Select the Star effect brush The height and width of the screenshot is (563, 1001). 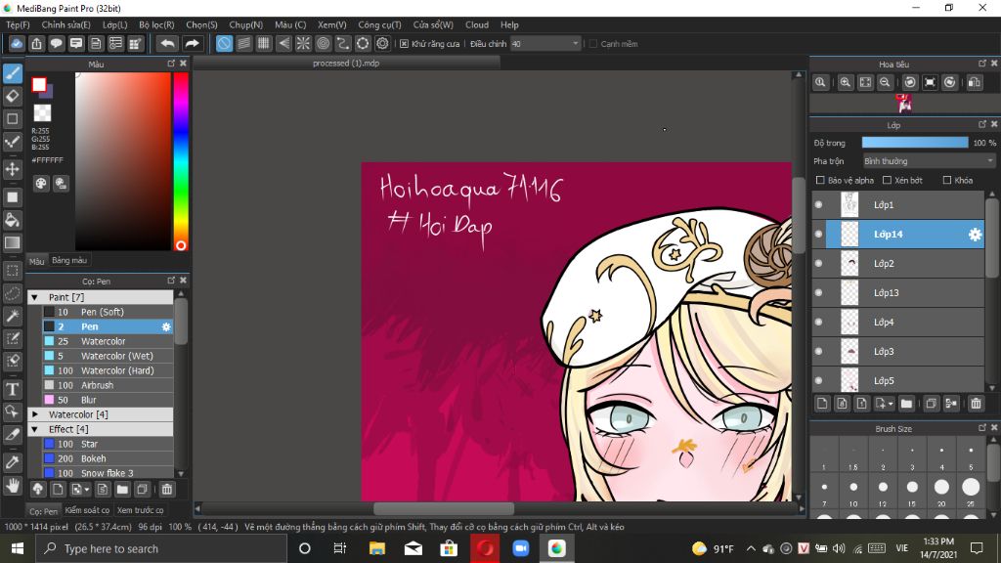[108, 445]
